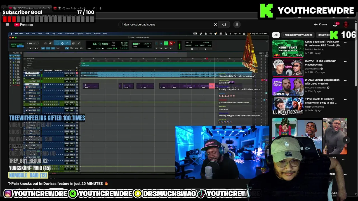Open the Apple menu logo
Viewport: 358px width, 201px height.
click(x=11, y=33)
